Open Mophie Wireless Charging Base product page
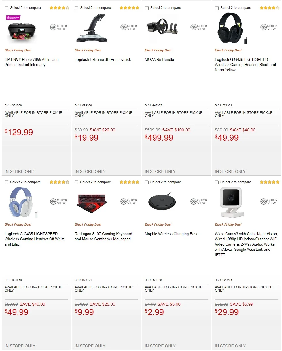 click(171, 234)
